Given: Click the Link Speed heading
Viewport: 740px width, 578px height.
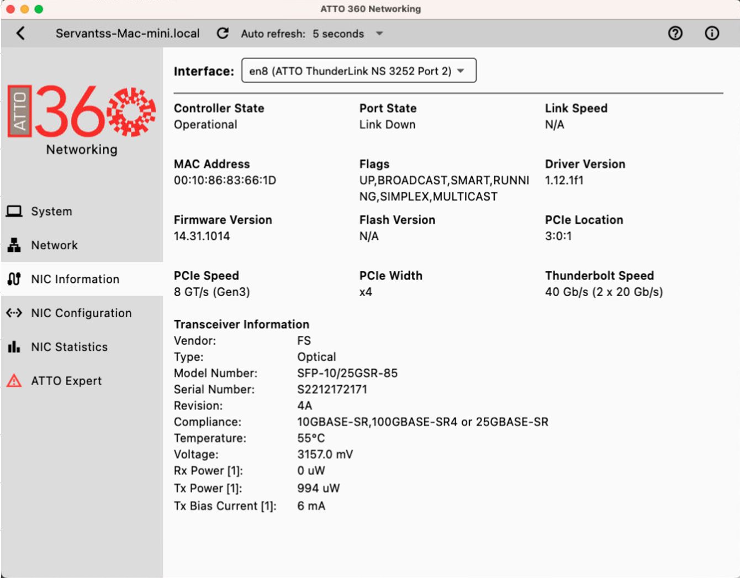Looking at the screenshot, I should pyautogui.click(x=576, y=108).
